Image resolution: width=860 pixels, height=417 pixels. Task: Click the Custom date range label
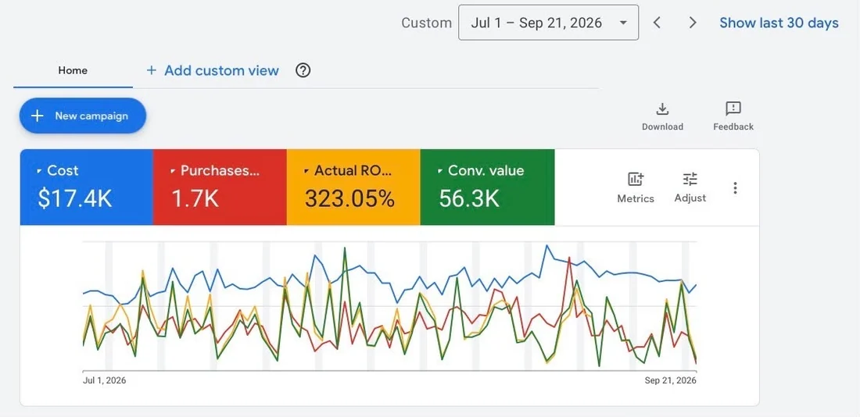tap(427, 23)
